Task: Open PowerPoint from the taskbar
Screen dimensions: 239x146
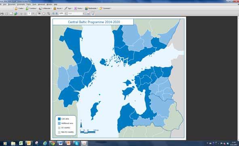Action: [68, 143]
